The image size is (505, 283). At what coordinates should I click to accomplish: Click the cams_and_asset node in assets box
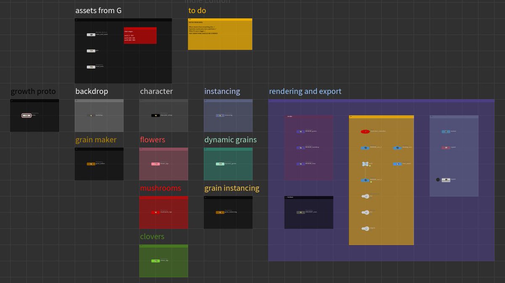tap(91, 35)
